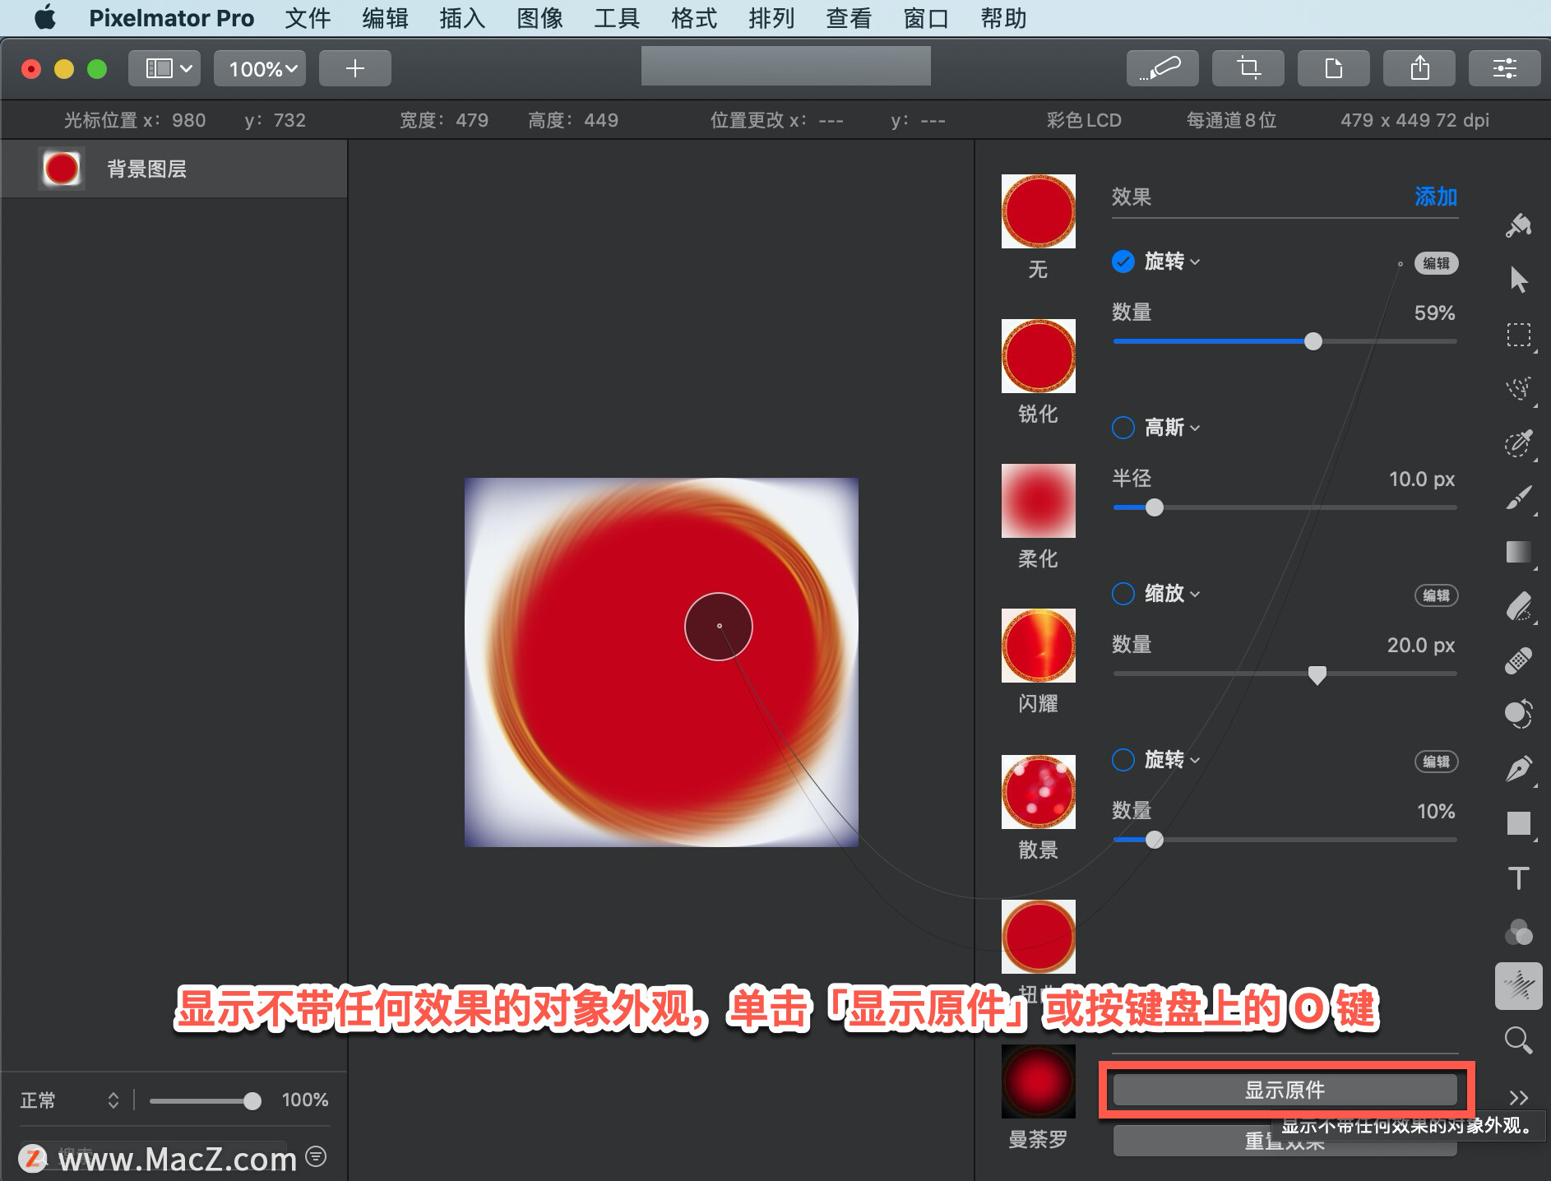The height and width of the screenshot is (1181, 1551).
Task: Open the bottom 旋转 effect type dropdown
Action: pos(1173,760)
